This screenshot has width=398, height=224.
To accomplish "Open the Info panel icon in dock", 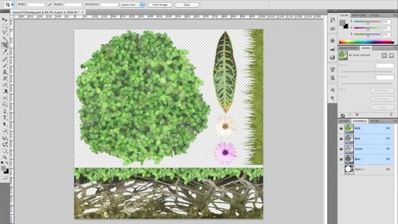I will (x=333, y=57).
